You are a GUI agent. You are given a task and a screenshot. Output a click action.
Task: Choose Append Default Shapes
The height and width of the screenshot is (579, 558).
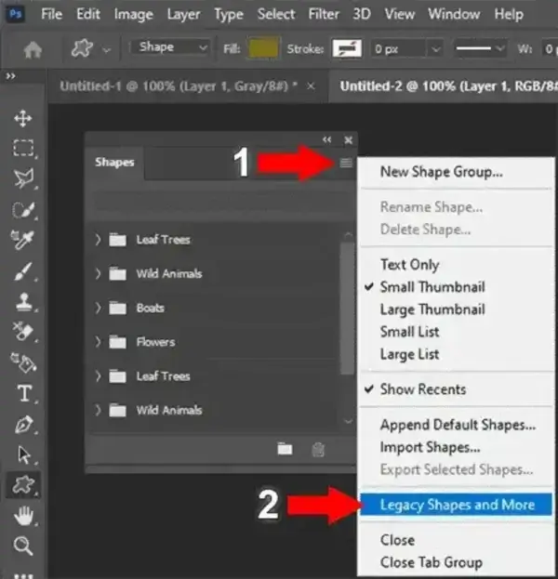[458, 425]
